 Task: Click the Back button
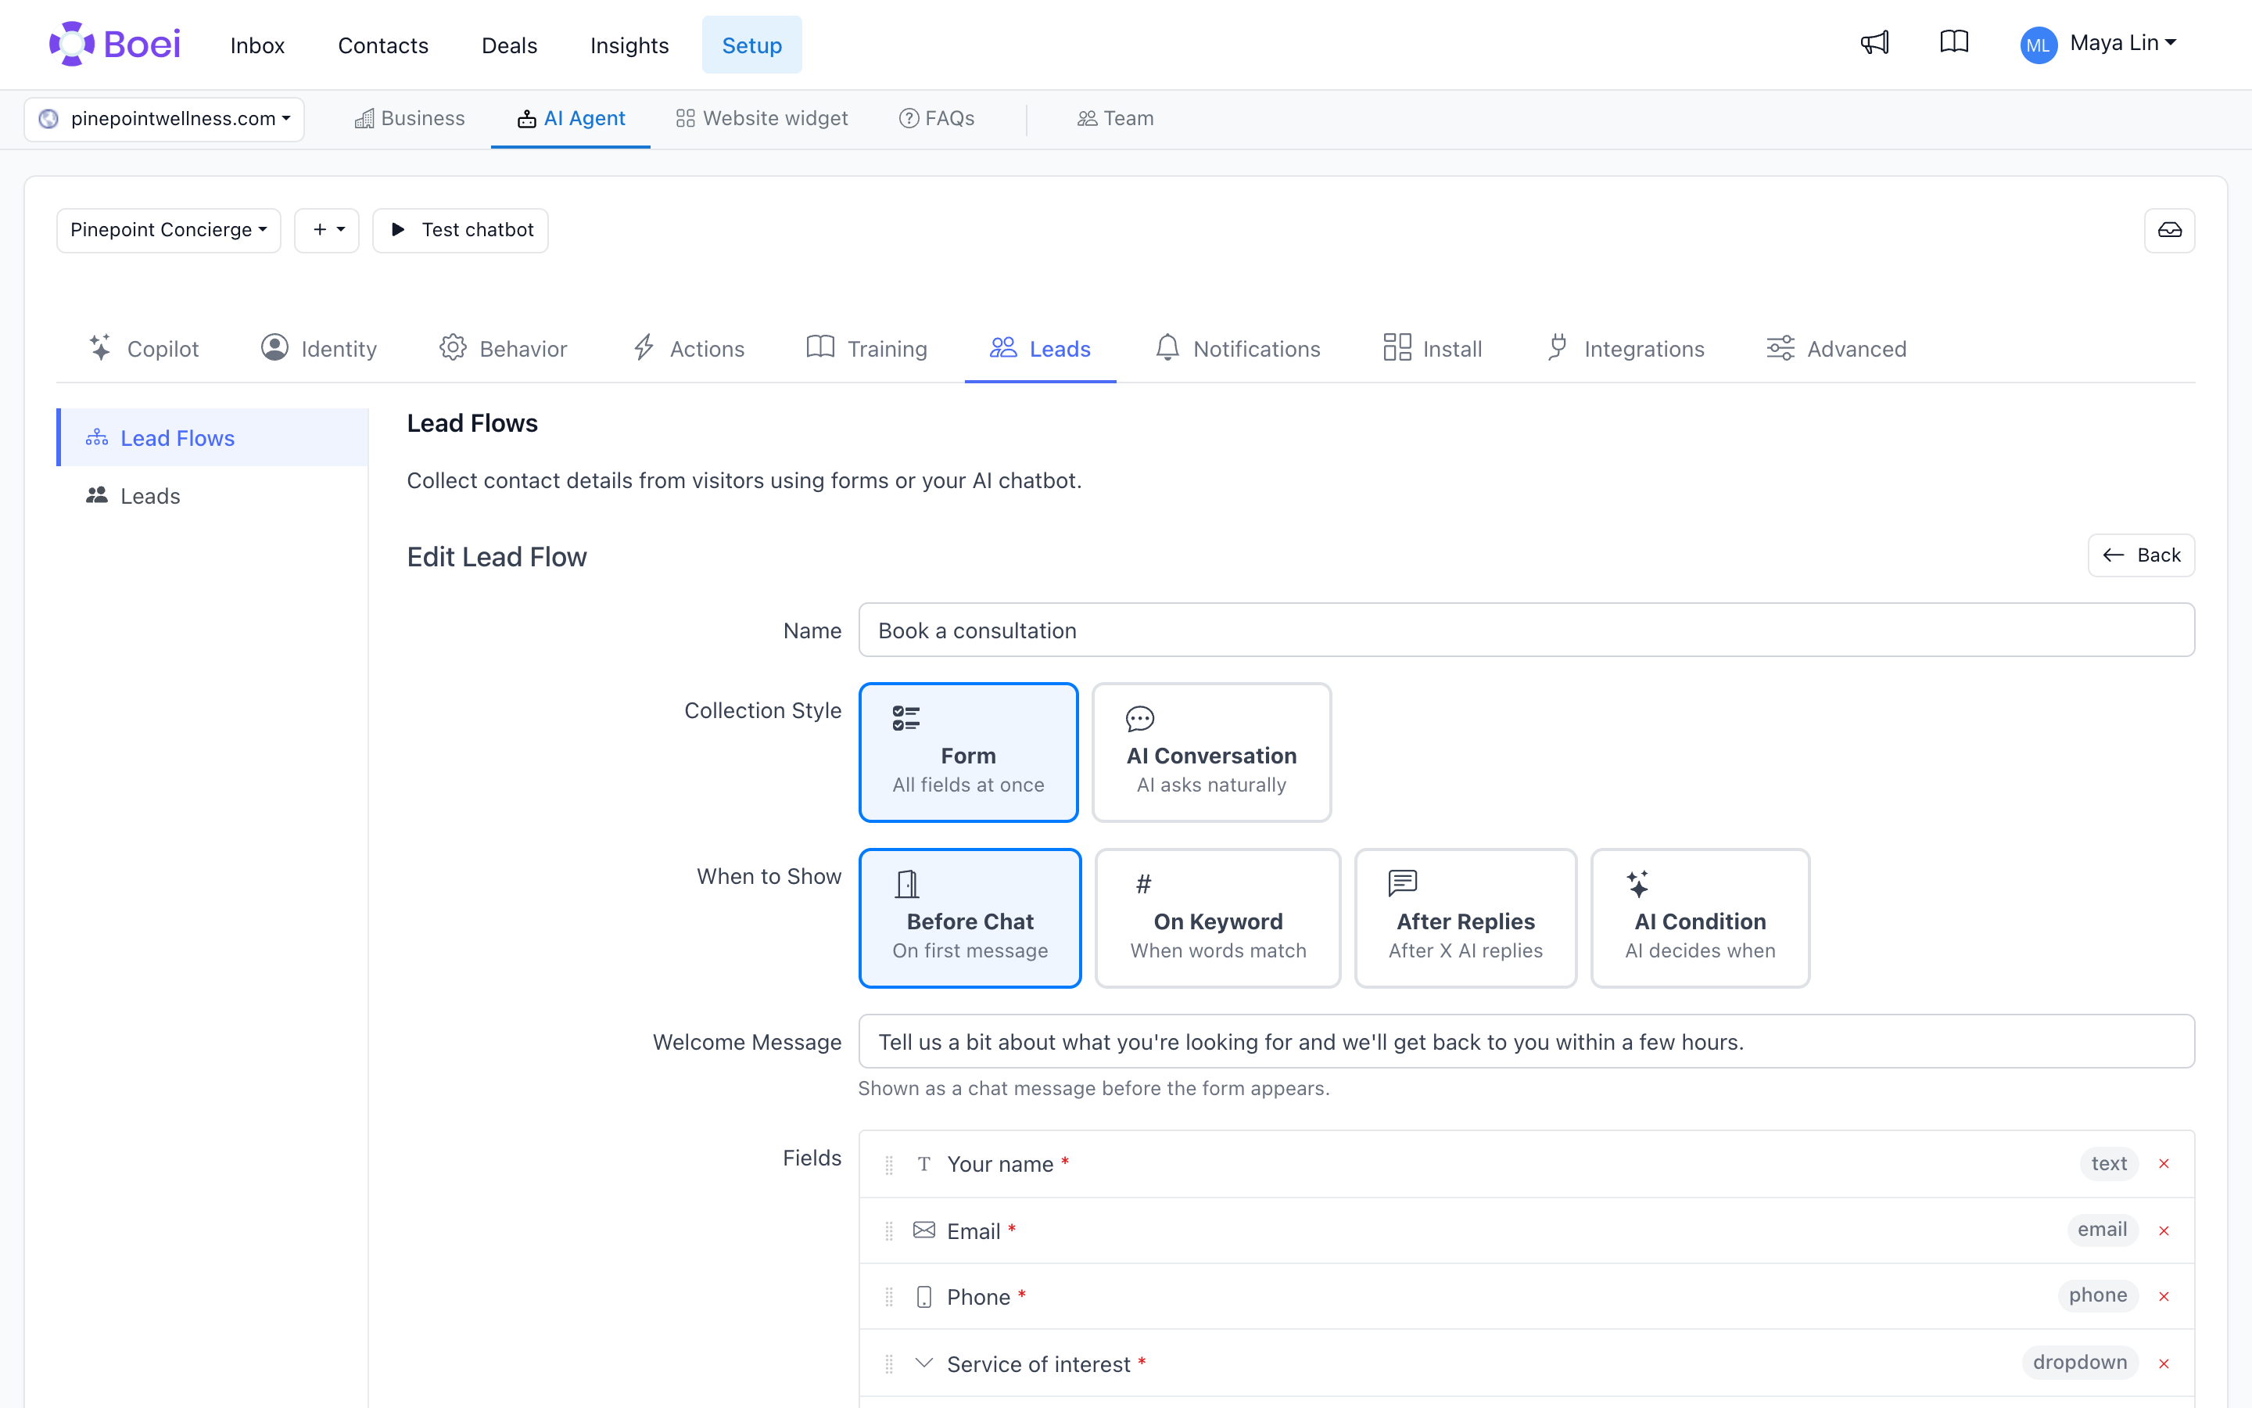(2141, 555)
